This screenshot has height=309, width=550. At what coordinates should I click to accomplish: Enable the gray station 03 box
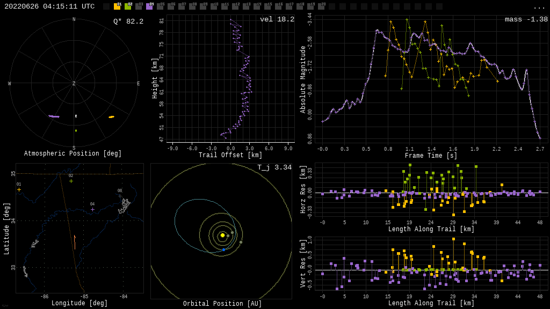[x=139, y=6]
